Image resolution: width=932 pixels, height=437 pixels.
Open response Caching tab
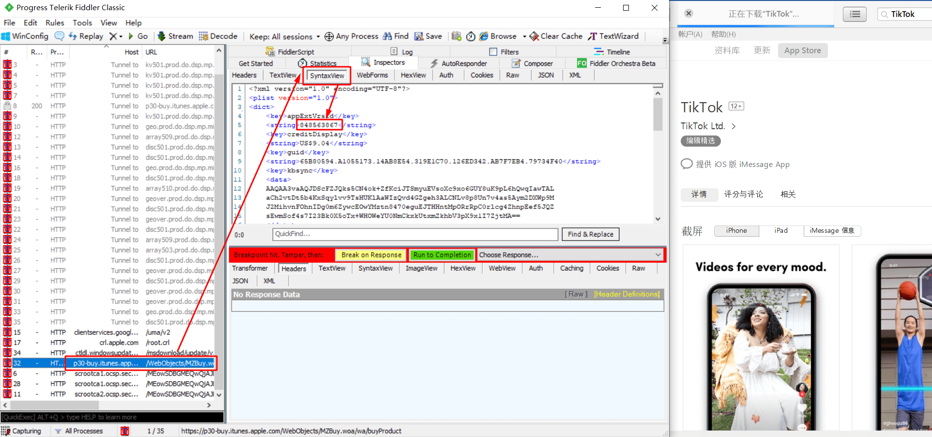click(572, 268)
